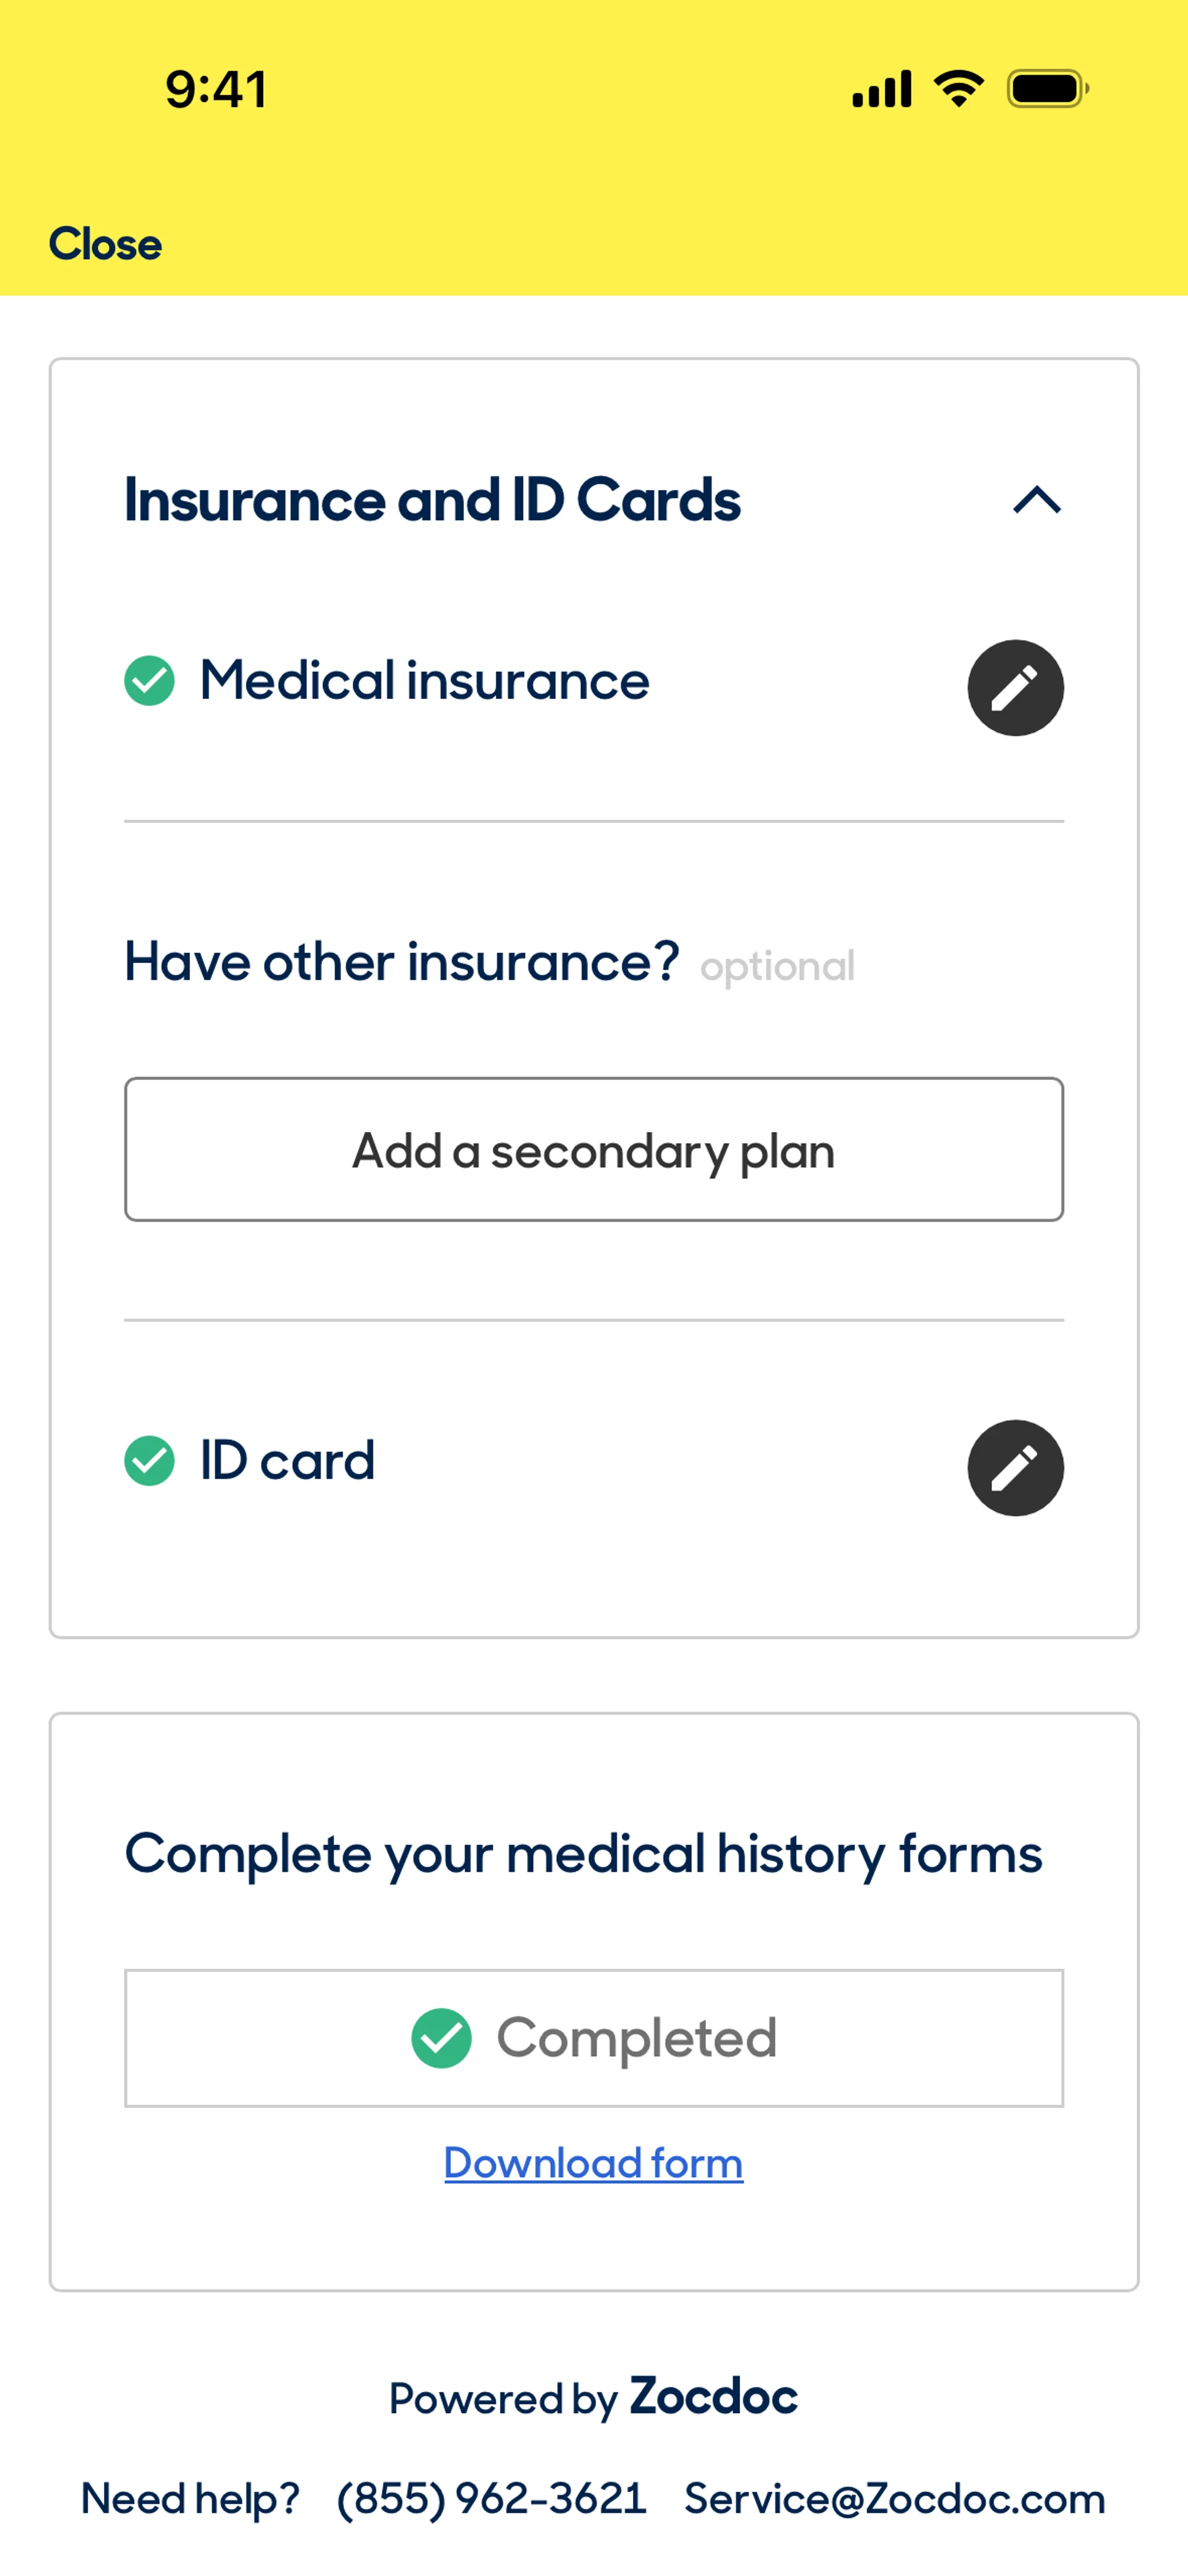Tap the Zocdoc logo in footer
Image resolution: width=1188 pixels, height=2576 pixels.
pos(713,2397)
